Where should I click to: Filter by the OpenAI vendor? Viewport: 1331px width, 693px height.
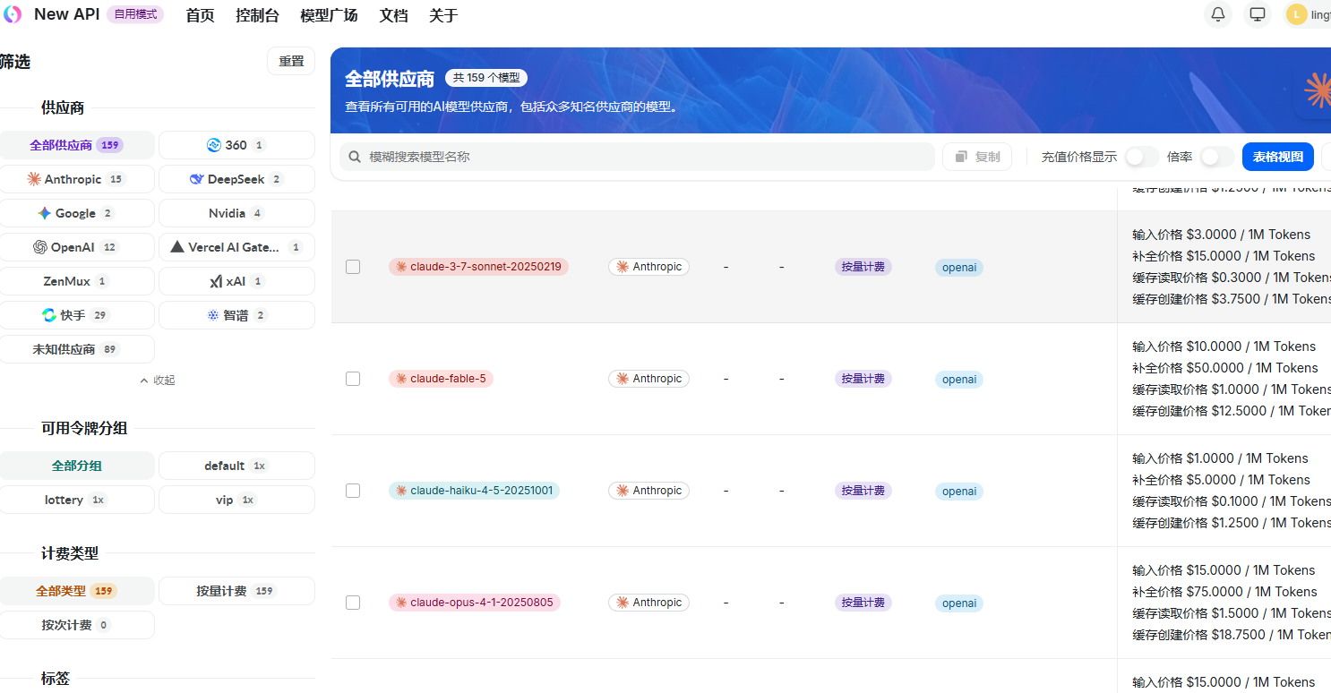pyautogui.click(x=77, y=247)
